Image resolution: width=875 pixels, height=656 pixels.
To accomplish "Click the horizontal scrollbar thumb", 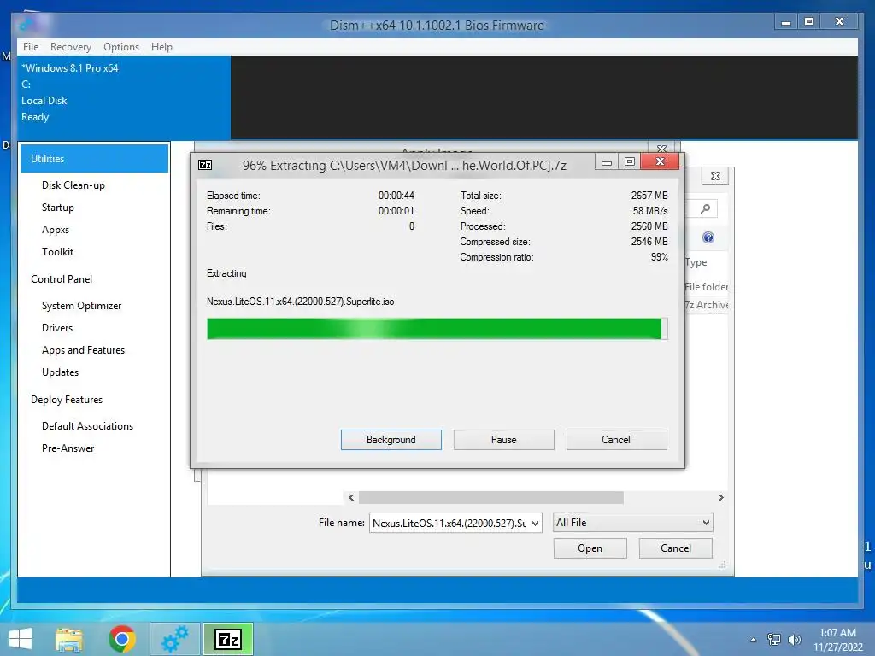I will point(491,498).
